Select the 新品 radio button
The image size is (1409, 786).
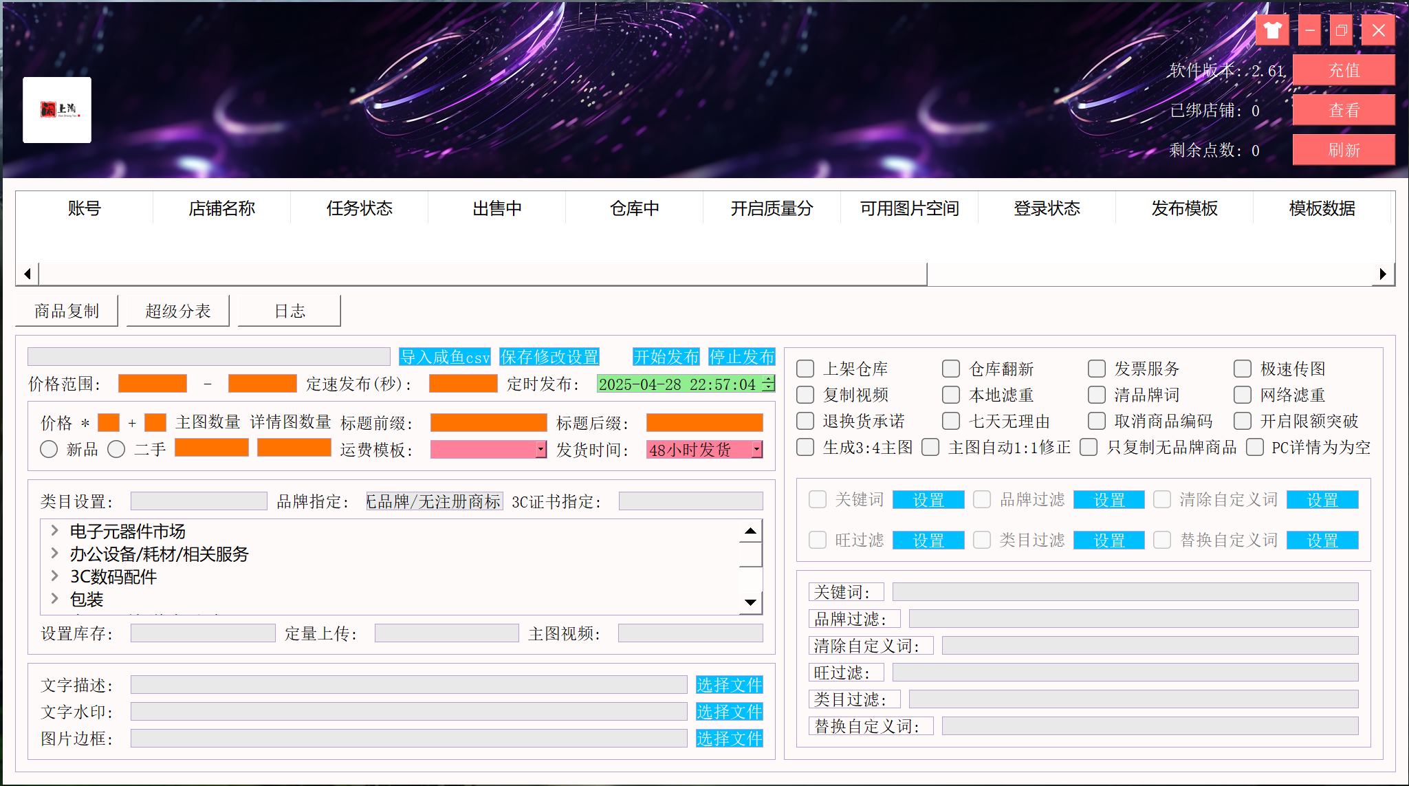[x=49, y=450]
